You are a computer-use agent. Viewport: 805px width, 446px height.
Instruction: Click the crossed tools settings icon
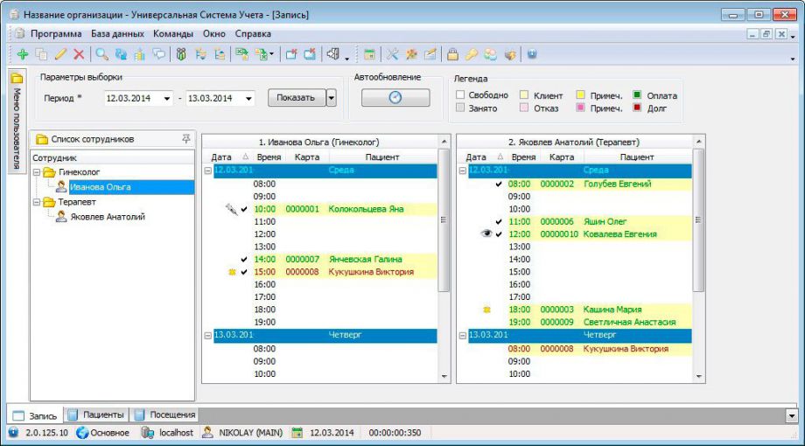[392, 54]
